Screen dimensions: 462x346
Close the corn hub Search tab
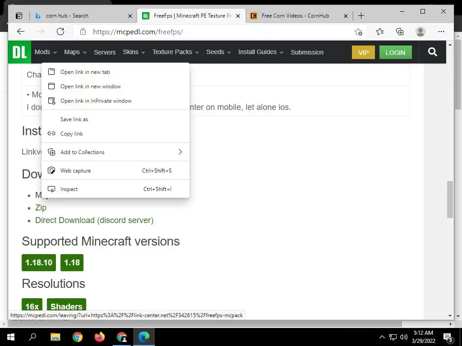click(x=130, y=16)
